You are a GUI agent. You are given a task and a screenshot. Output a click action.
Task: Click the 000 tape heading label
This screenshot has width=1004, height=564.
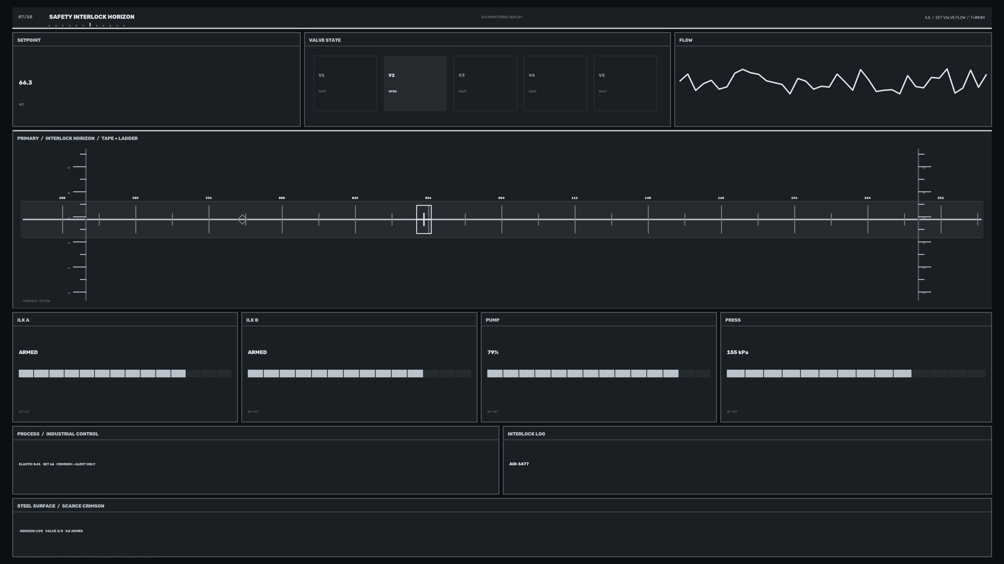[x=282, y=198]
